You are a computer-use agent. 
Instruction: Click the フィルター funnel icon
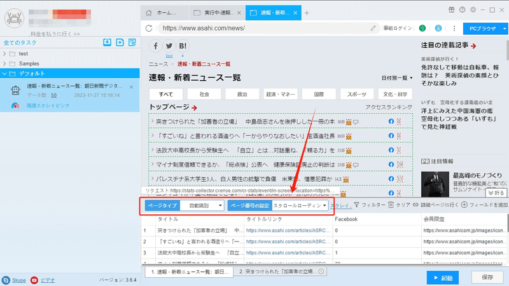click(x=356, y=205)
